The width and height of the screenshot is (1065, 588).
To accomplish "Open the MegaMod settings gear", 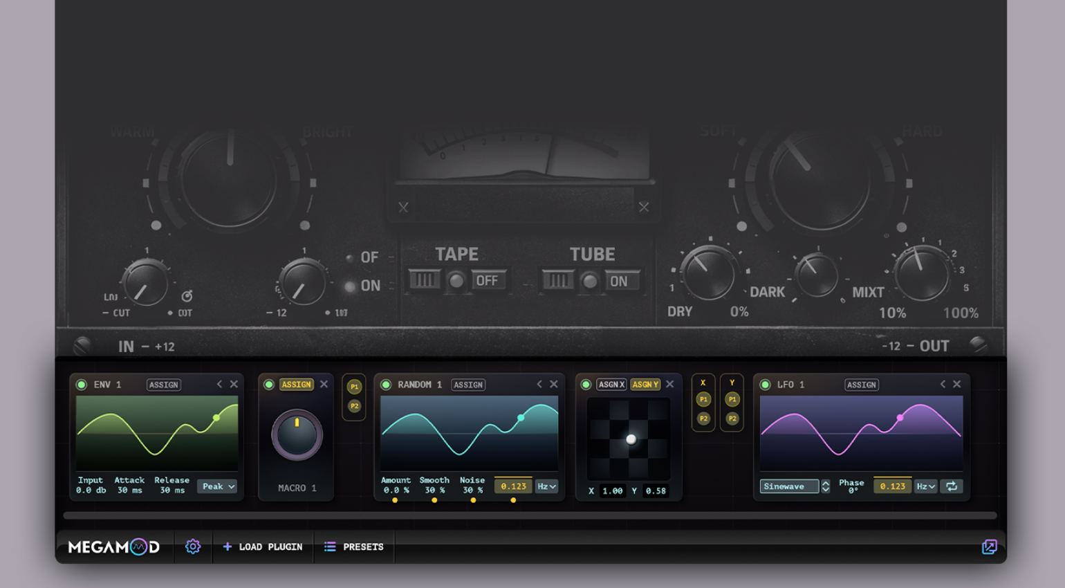I will [x=192, y=547].
